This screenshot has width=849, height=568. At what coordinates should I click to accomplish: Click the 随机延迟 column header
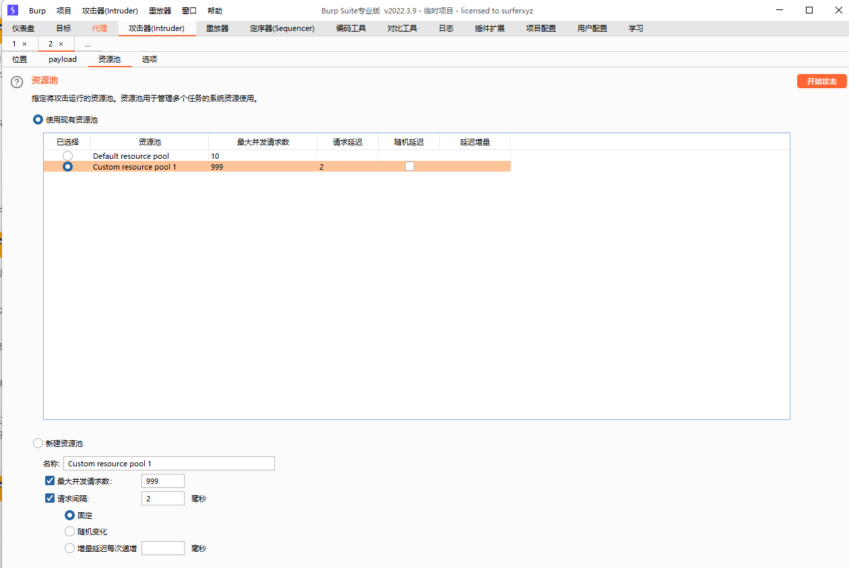pos(409,142)
